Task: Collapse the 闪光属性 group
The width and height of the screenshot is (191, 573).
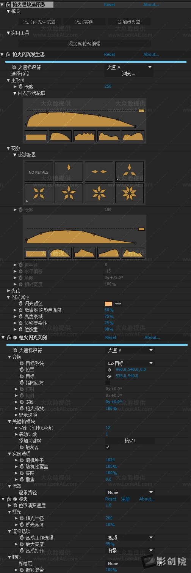Action: tap(9, 297)
